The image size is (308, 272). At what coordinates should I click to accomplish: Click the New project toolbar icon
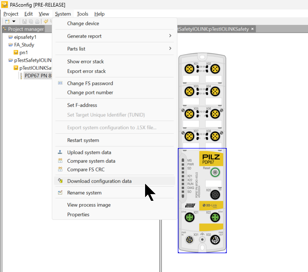(7, 22)
